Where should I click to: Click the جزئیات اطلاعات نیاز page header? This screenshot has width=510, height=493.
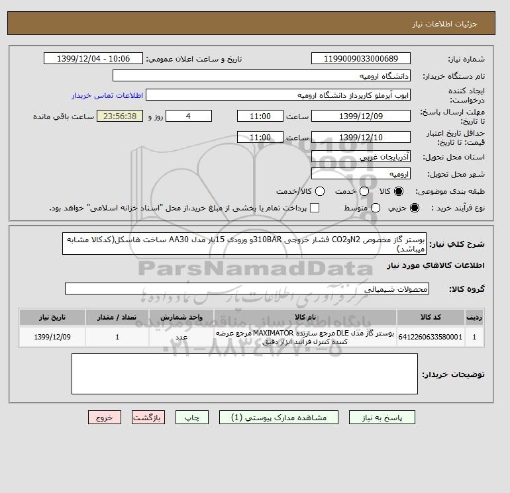(x=444, y=24)
